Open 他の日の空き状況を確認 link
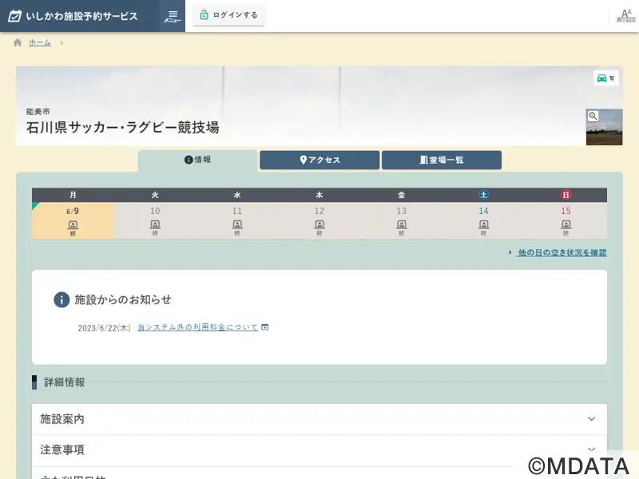 (x=562, y=252)
